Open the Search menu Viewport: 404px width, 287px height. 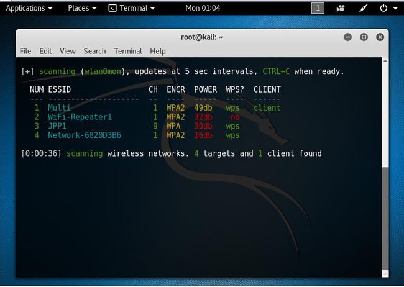tap(94, 51)
